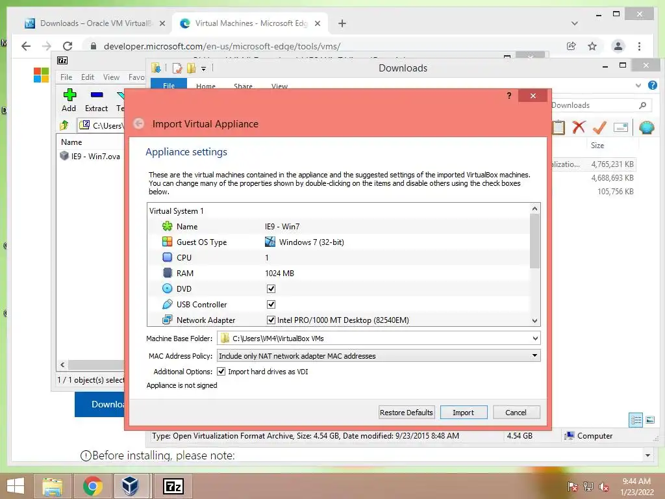
Task: Click the 7-Zip horizontal scrollbar left arrow
Action: [x=62, y=365]
